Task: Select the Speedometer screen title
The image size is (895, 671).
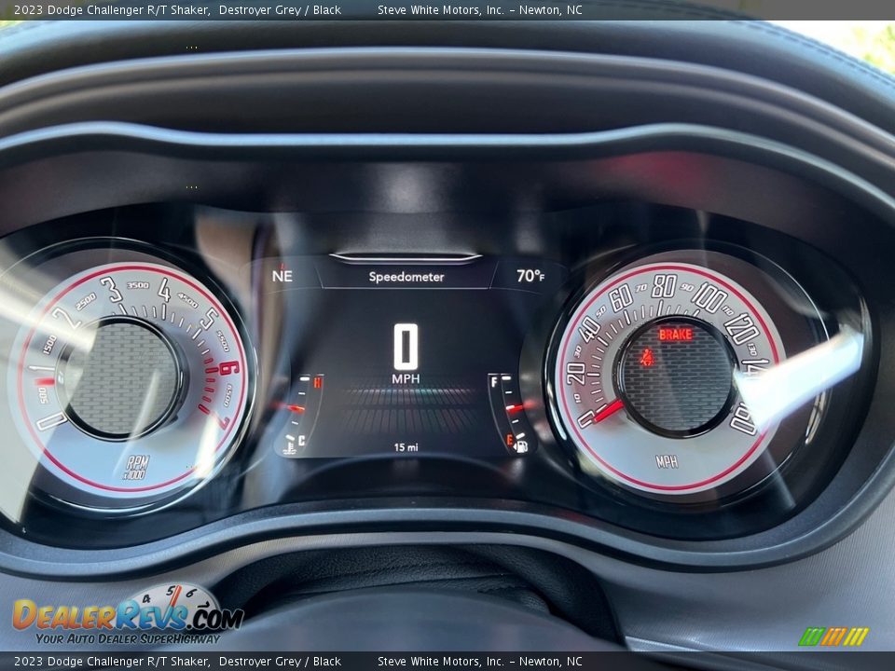Action: point(406,277)
